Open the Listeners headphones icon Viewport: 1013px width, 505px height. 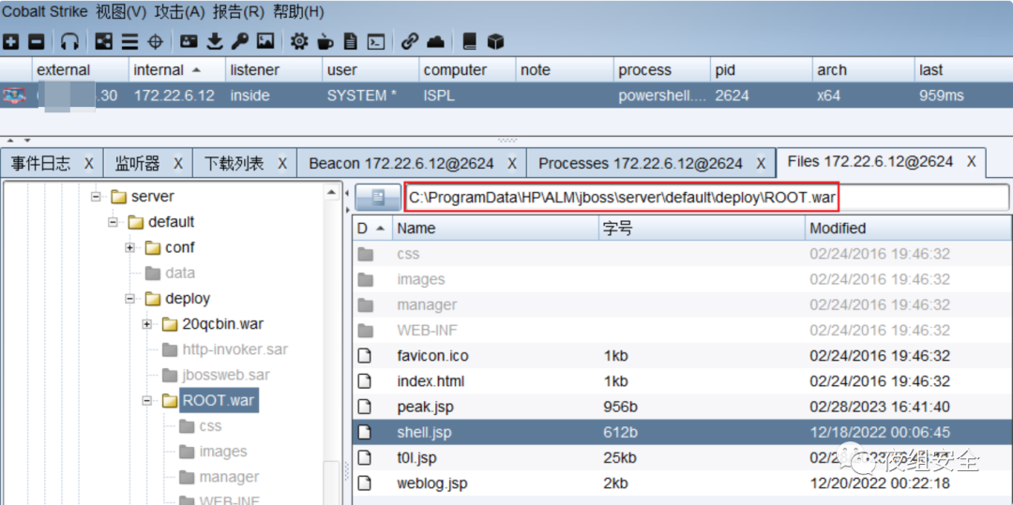tap(69, 42)
